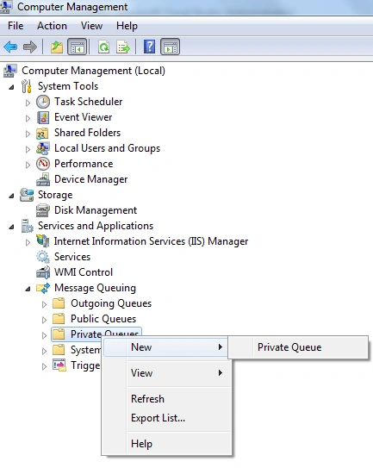Click the Up One Level folder icon

click(x=56, y=47)
